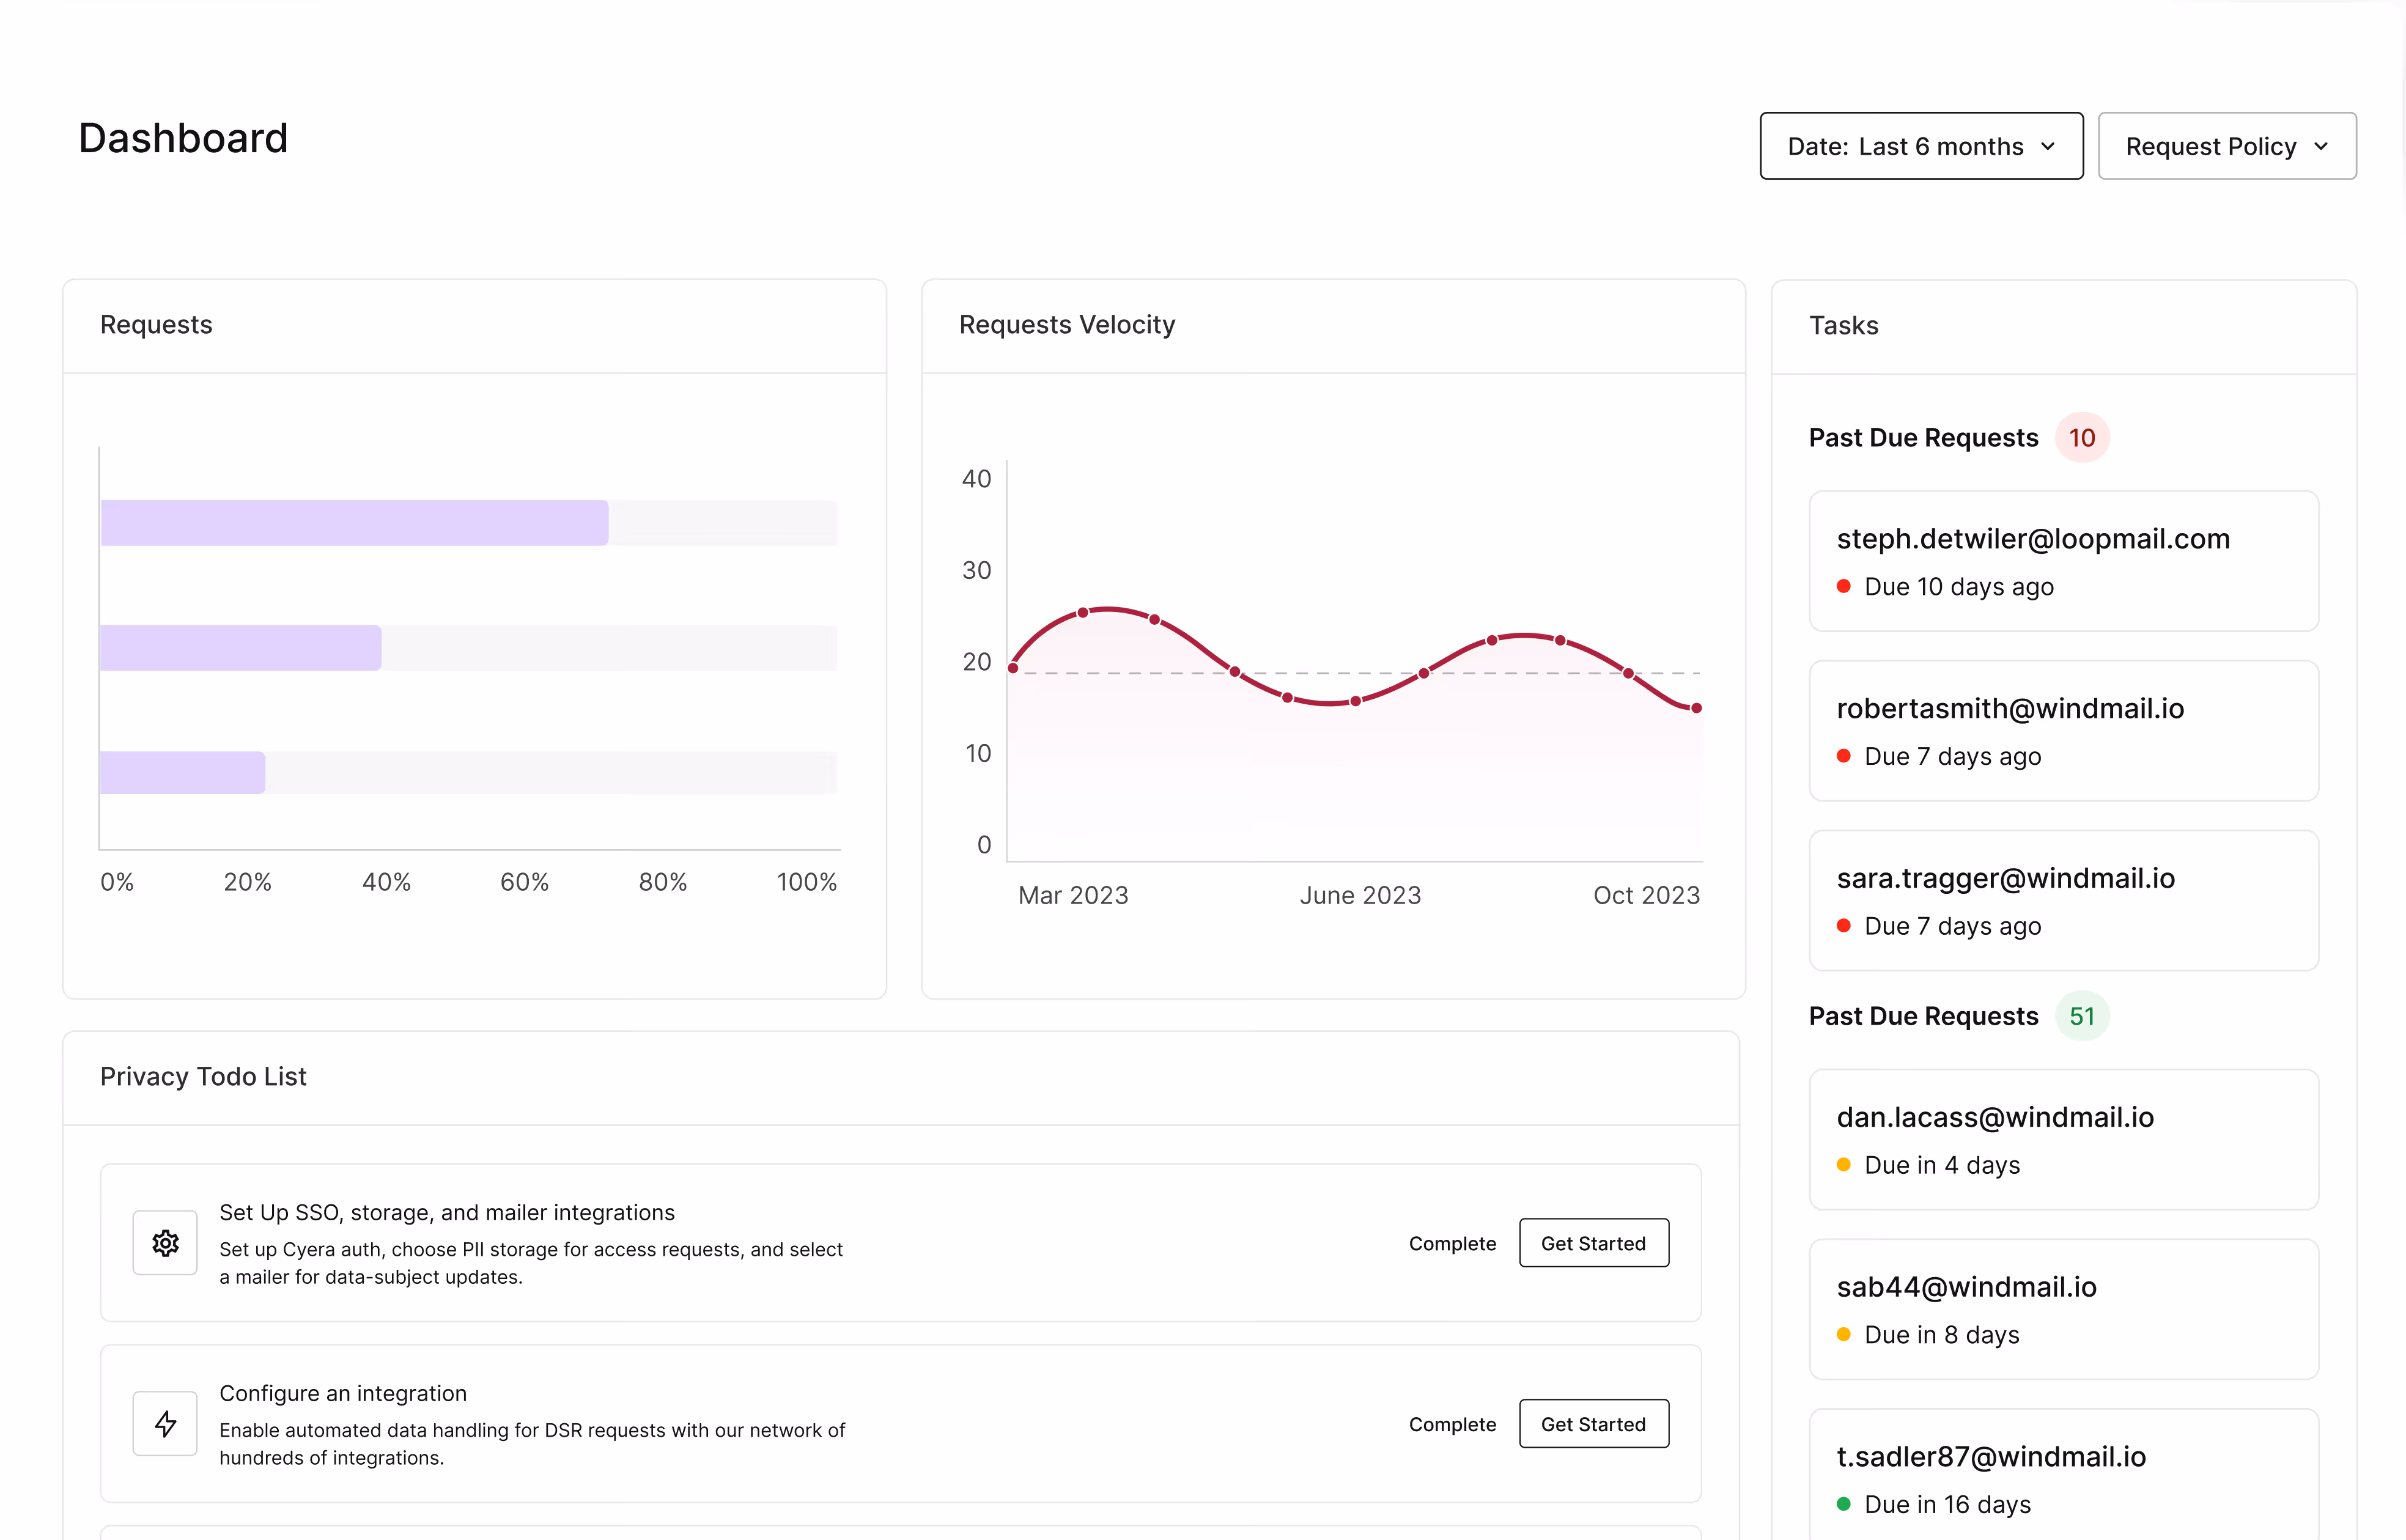Click the first data point on velocity line
2406x1540 pixels.
(1013, 668)
